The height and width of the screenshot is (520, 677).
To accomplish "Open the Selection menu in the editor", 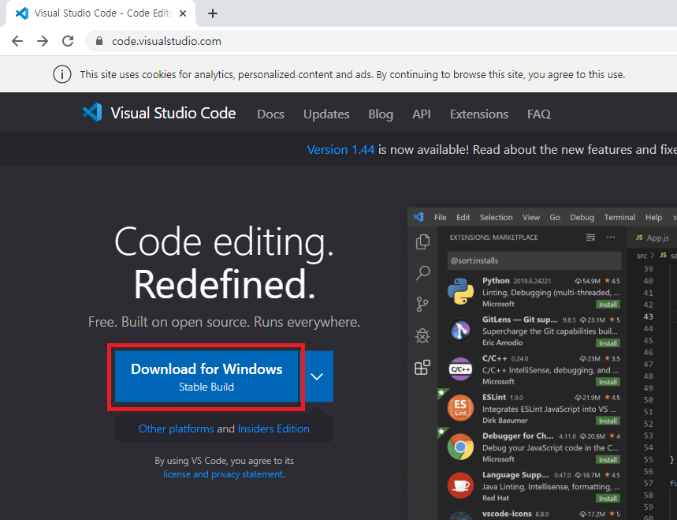I will pyautogui.click(x=496, y=218).
